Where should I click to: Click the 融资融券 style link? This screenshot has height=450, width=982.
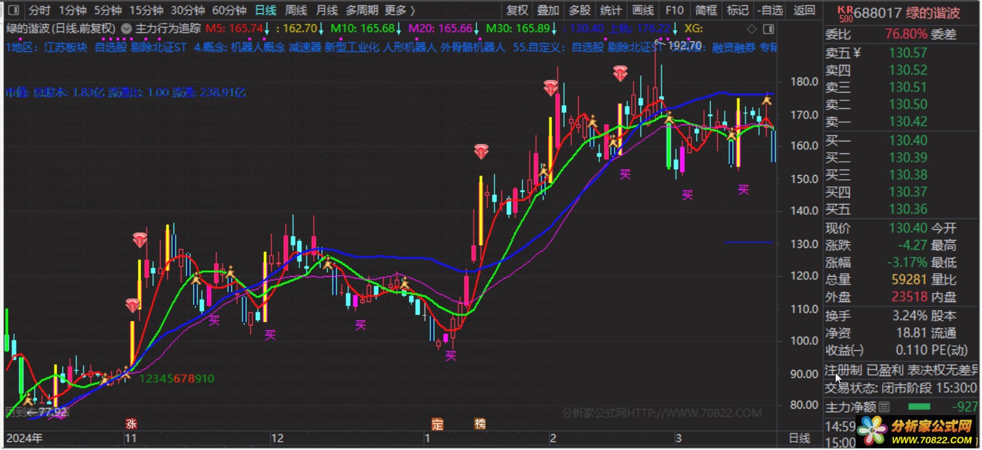(733, 47)
